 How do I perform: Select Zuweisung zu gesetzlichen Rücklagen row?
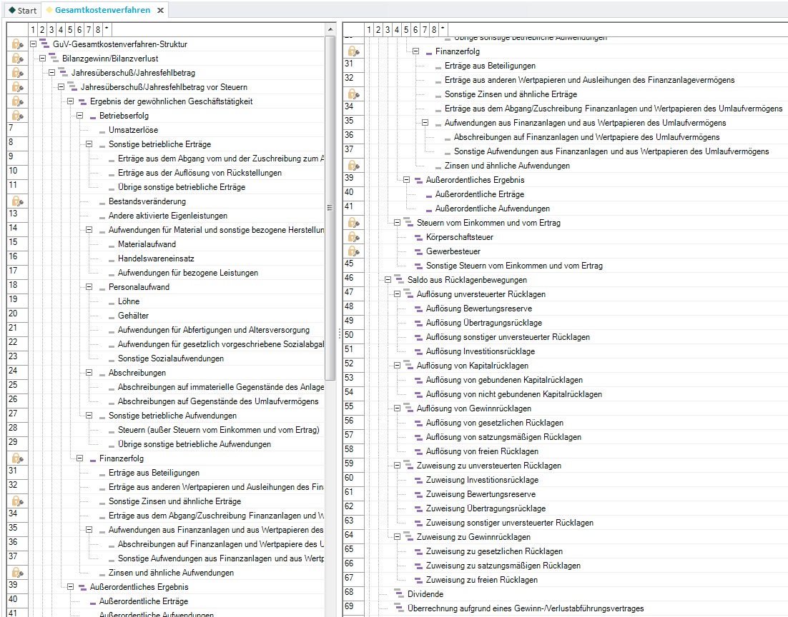click(x=494, y=551)
